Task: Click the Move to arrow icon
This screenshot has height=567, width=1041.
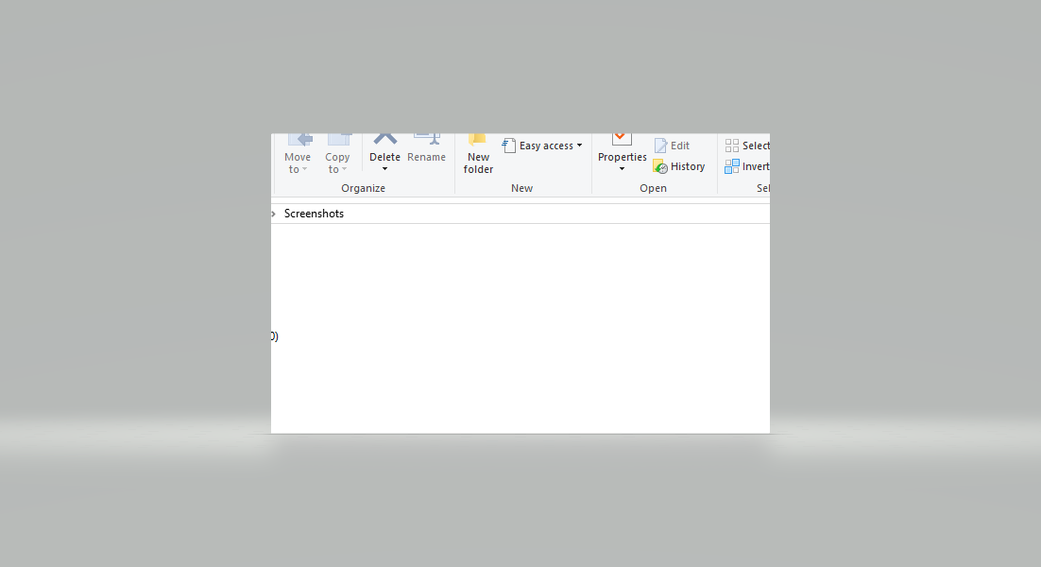Action: (299, 139)
